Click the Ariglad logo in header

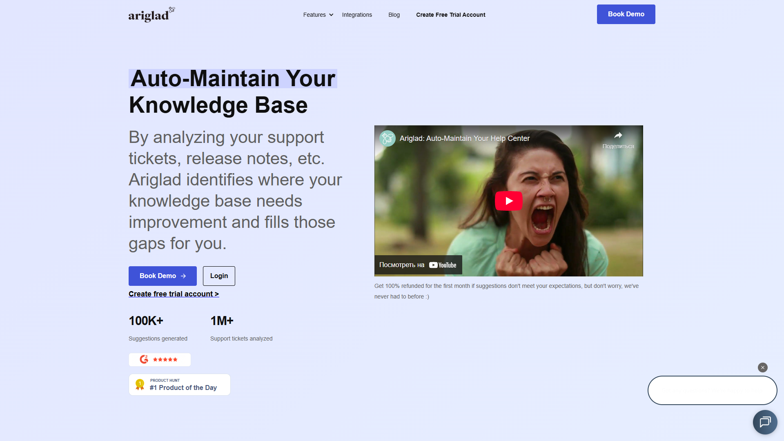pyautogui.click(x=151, y=14)
